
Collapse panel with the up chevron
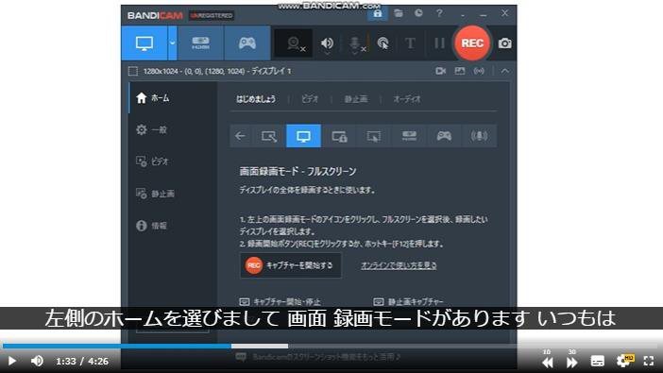pyautogui.click(x=505, y=71)
